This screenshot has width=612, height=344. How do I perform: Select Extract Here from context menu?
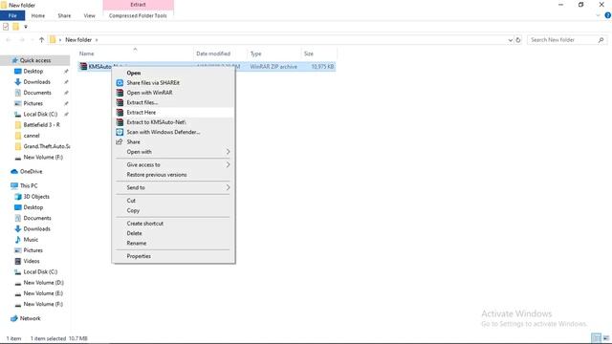173,113
